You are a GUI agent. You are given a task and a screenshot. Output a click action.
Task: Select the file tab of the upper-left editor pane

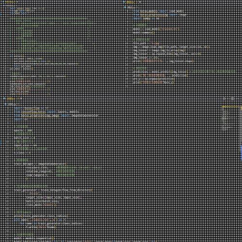pyautogui.click(x=10, y=2)
